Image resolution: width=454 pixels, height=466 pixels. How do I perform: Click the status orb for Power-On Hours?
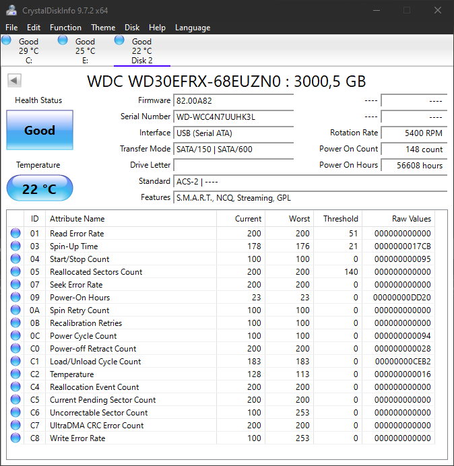[x=15, y=298]
